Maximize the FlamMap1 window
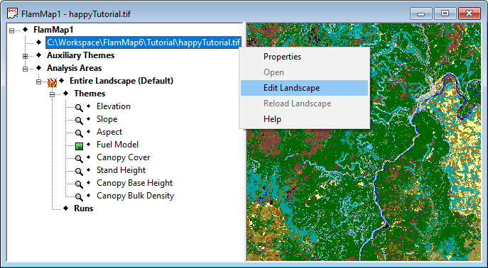The height and width of the screenshot is (268, 488). pyautogui.click(x=445, y=14)
